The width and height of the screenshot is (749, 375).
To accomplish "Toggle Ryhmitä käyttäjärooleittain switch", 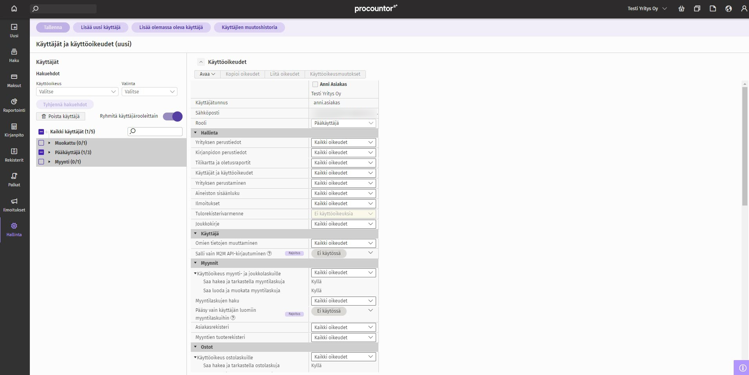I will point(173,117).
